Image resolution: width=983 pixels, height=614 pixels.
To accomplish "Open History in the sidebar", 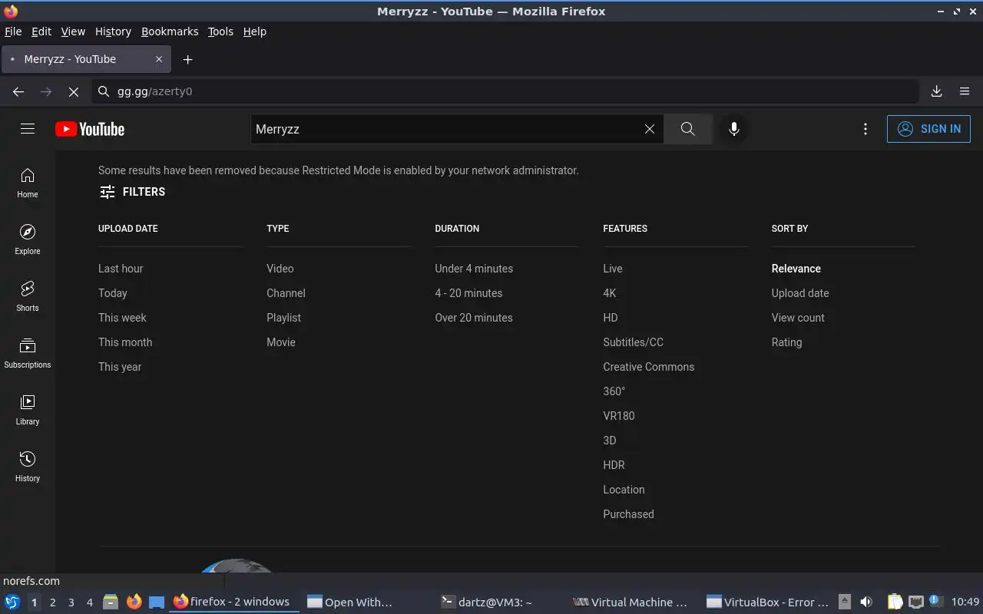I will [x=28, y=467].
